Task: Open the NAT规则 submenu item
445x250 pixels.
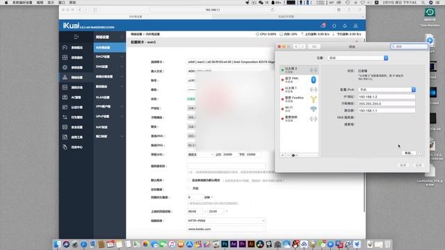Action: 110,127
